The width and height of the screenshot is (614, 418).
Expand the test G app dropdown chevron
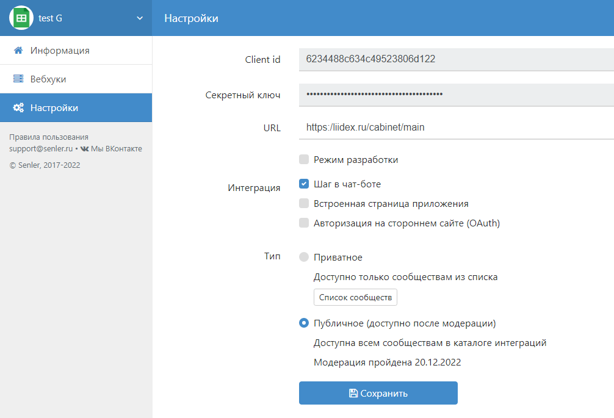coord(140,18)
